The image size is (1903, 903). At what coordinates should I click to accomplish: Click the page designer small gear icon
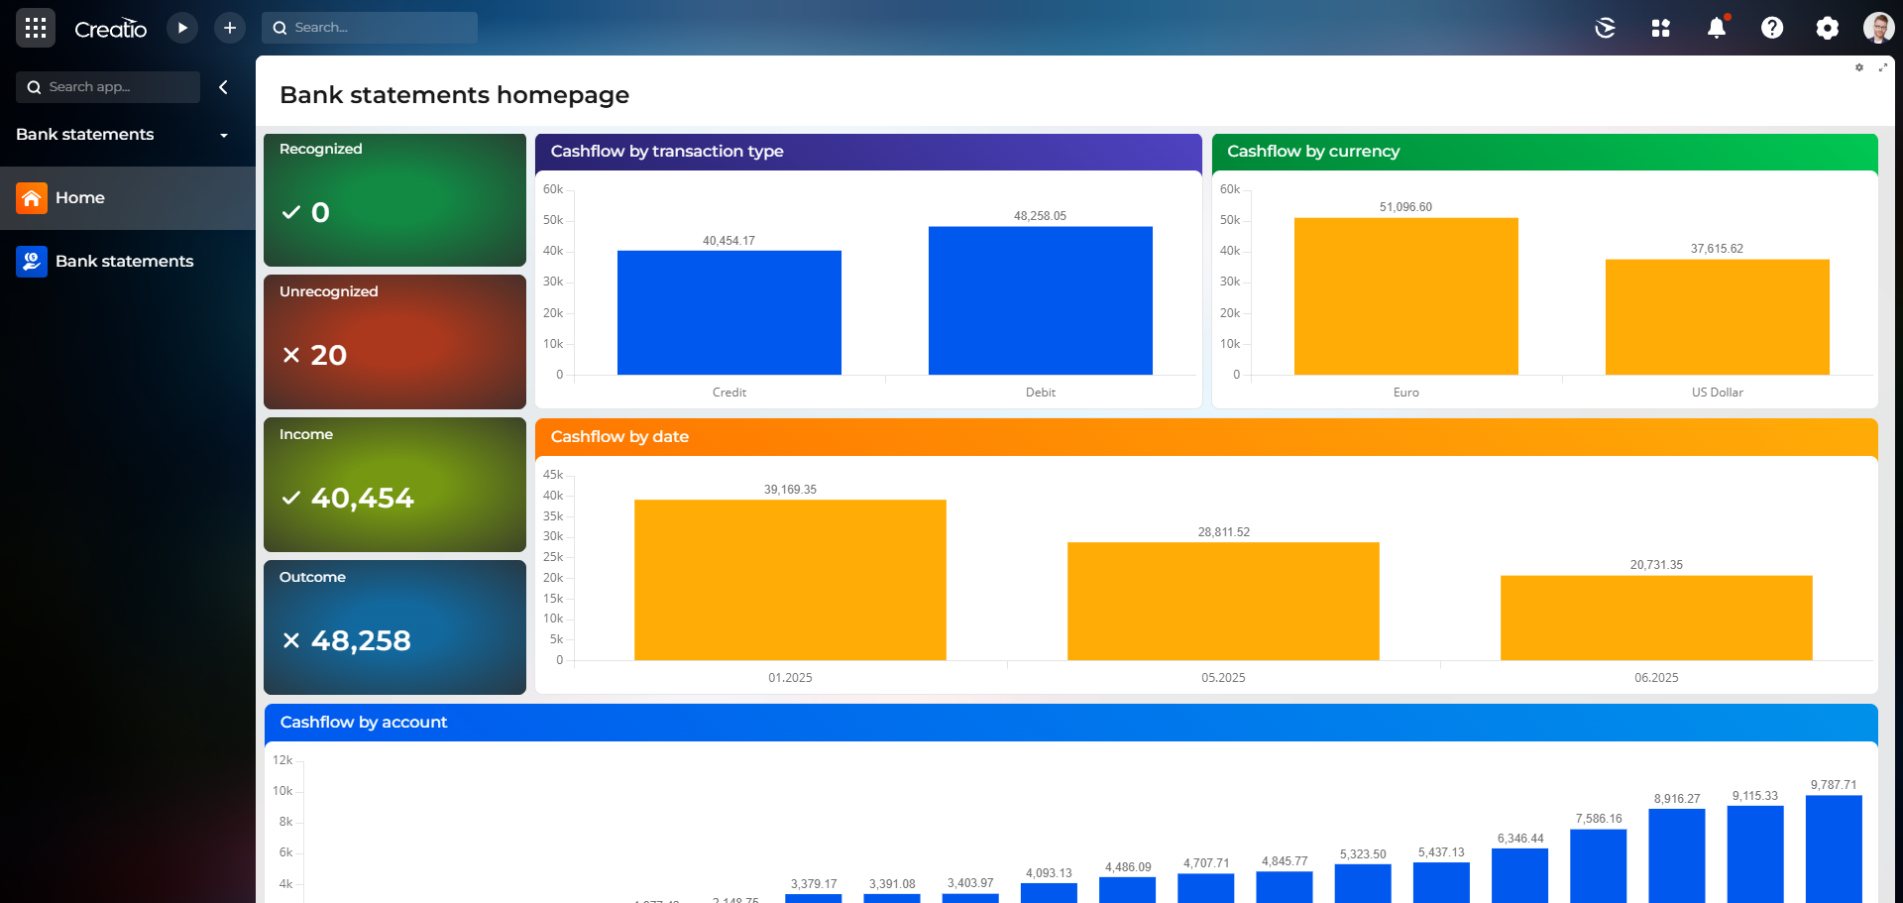coord(1859,67)
